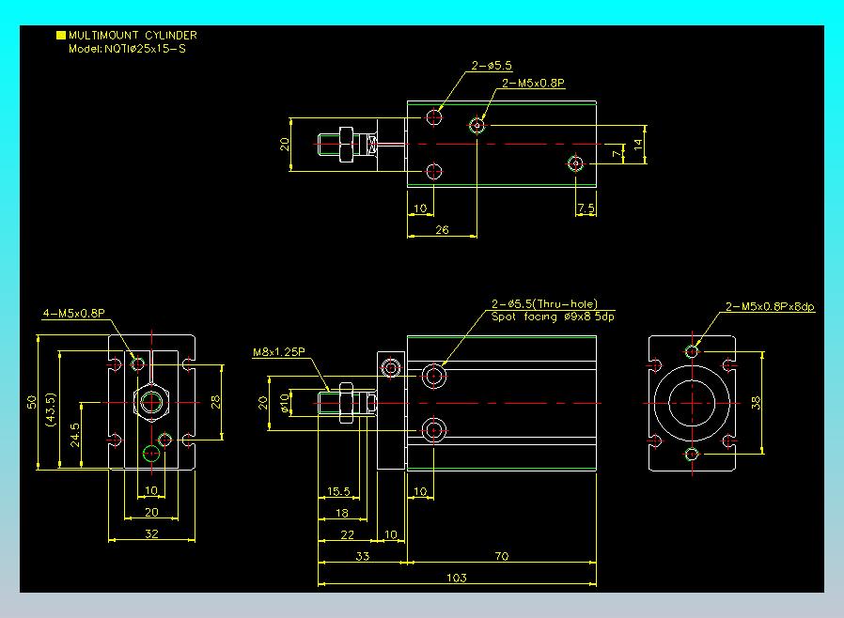
Task: Click the ø10 rod diameter dimension
Action: [285, 402]
